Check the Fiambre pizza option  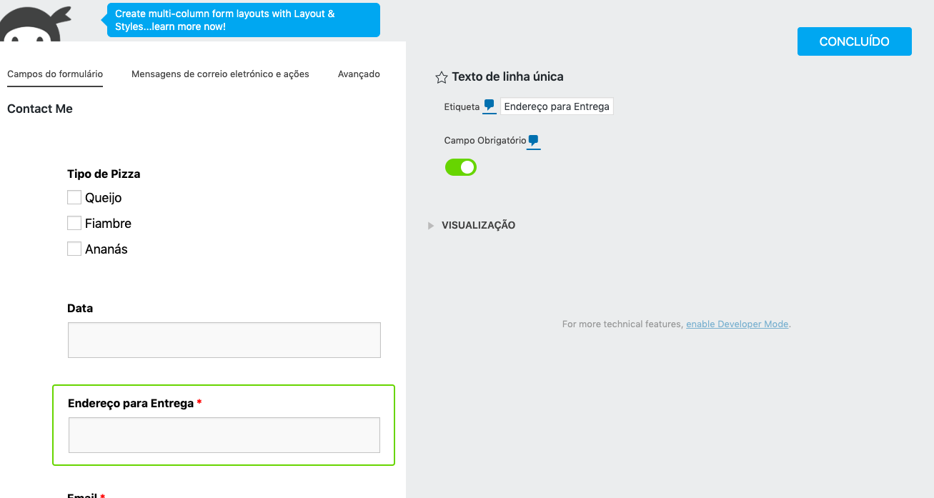click(x=74, y=223)
